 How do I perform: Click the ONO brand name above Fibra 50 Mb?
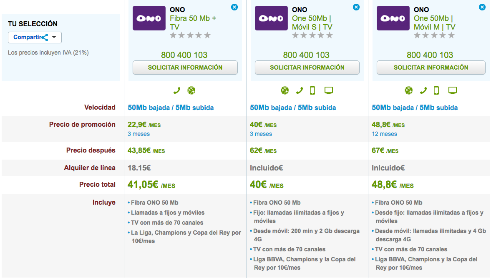177,10
